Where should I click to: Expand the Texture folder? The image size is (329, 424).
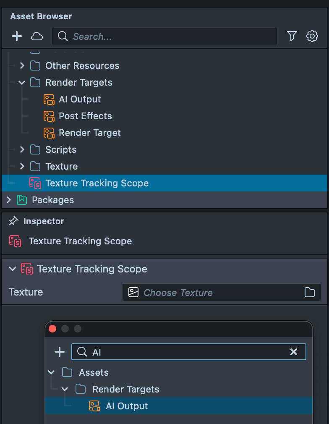[22, 166]
